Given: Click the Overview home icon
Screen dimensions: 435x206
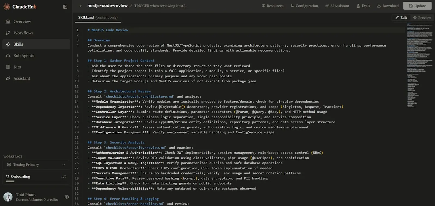Looking at the screenshot, I should click(8, 21).
